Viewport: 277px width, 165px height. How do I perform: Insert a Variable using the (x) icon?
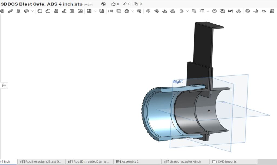[x=230, y=11]
